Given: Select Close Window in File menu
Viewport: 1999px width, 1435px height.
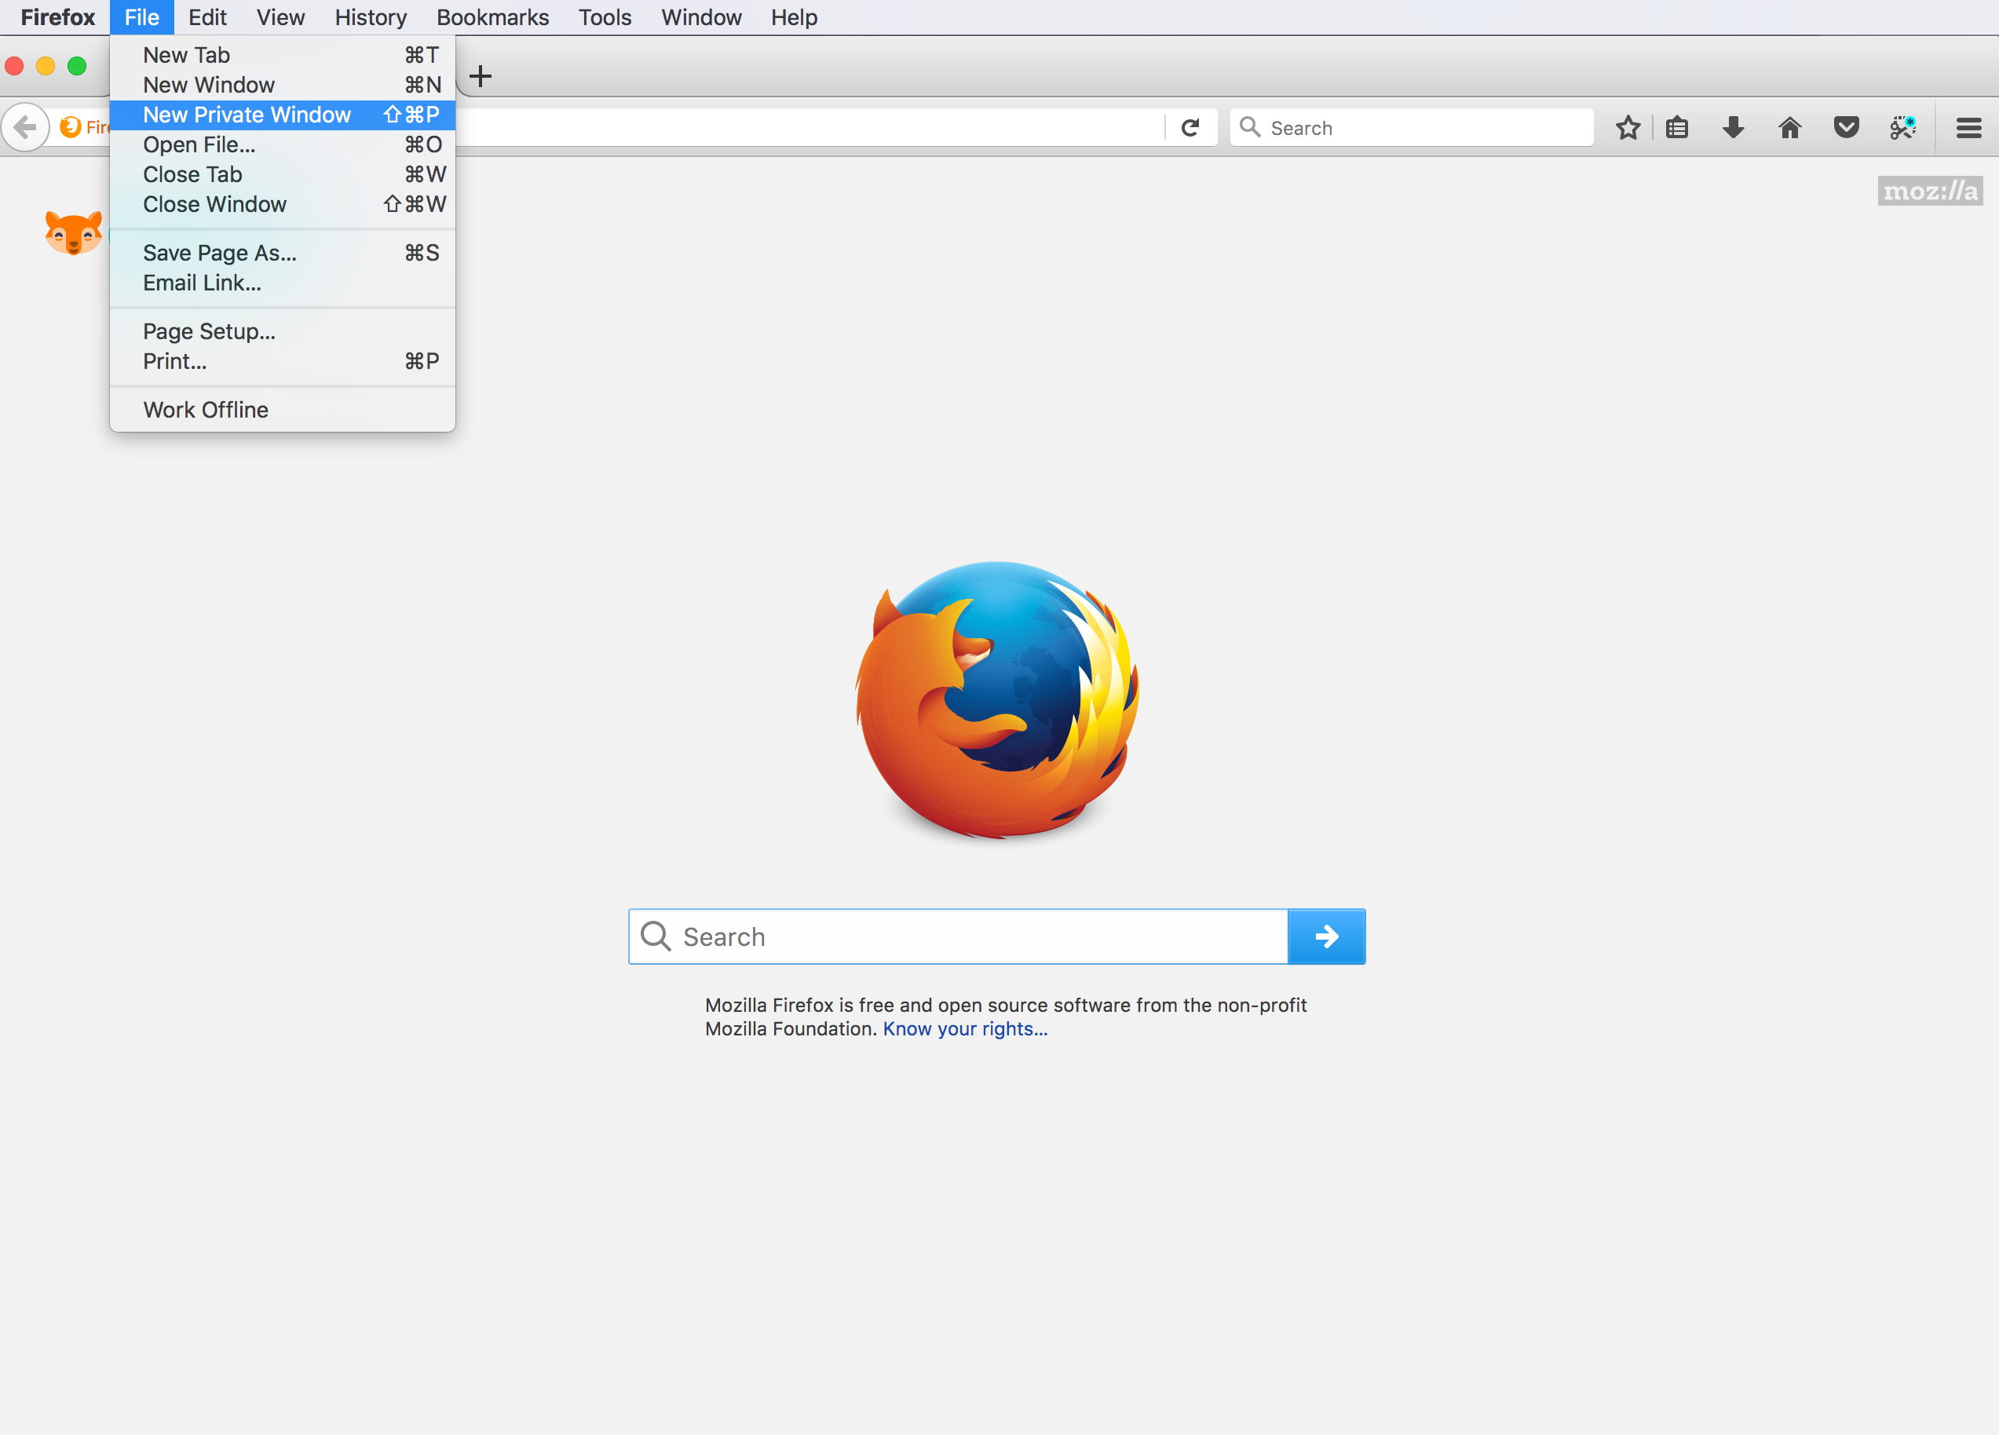Looking at the screenshot, I should pos(282,205).
